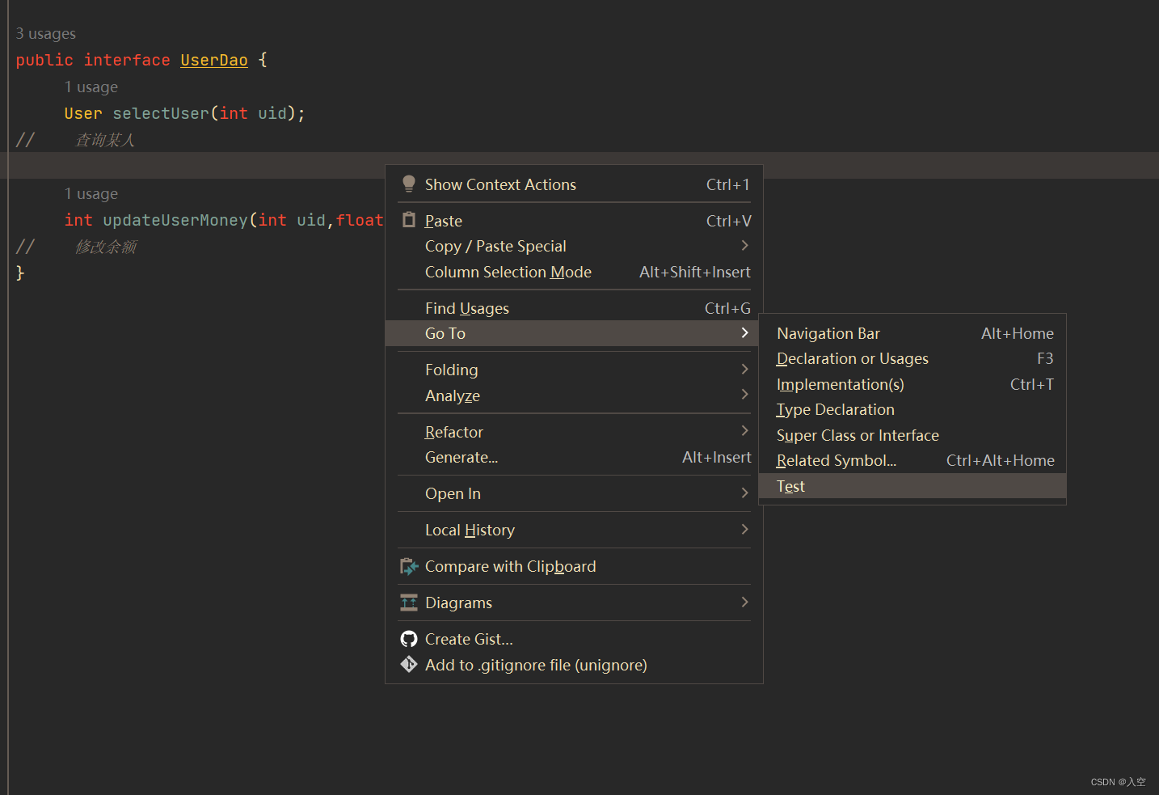Image resolution: width=1159 pixels, height=795 pixels.
Task: Click the chevron on the Go To row
Action: pos(744,332)
